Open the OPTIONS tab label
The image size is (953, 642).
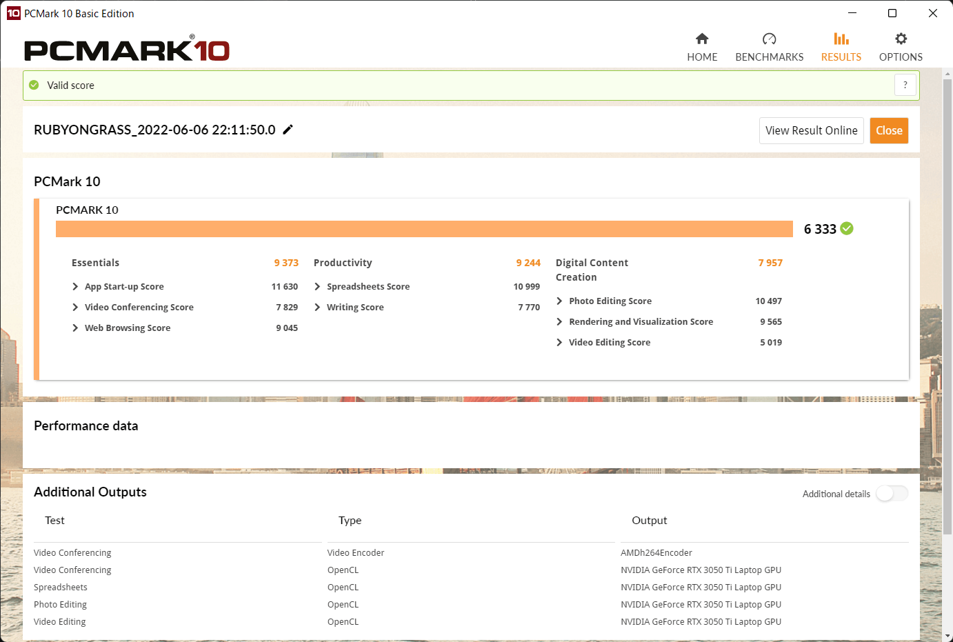901,57
